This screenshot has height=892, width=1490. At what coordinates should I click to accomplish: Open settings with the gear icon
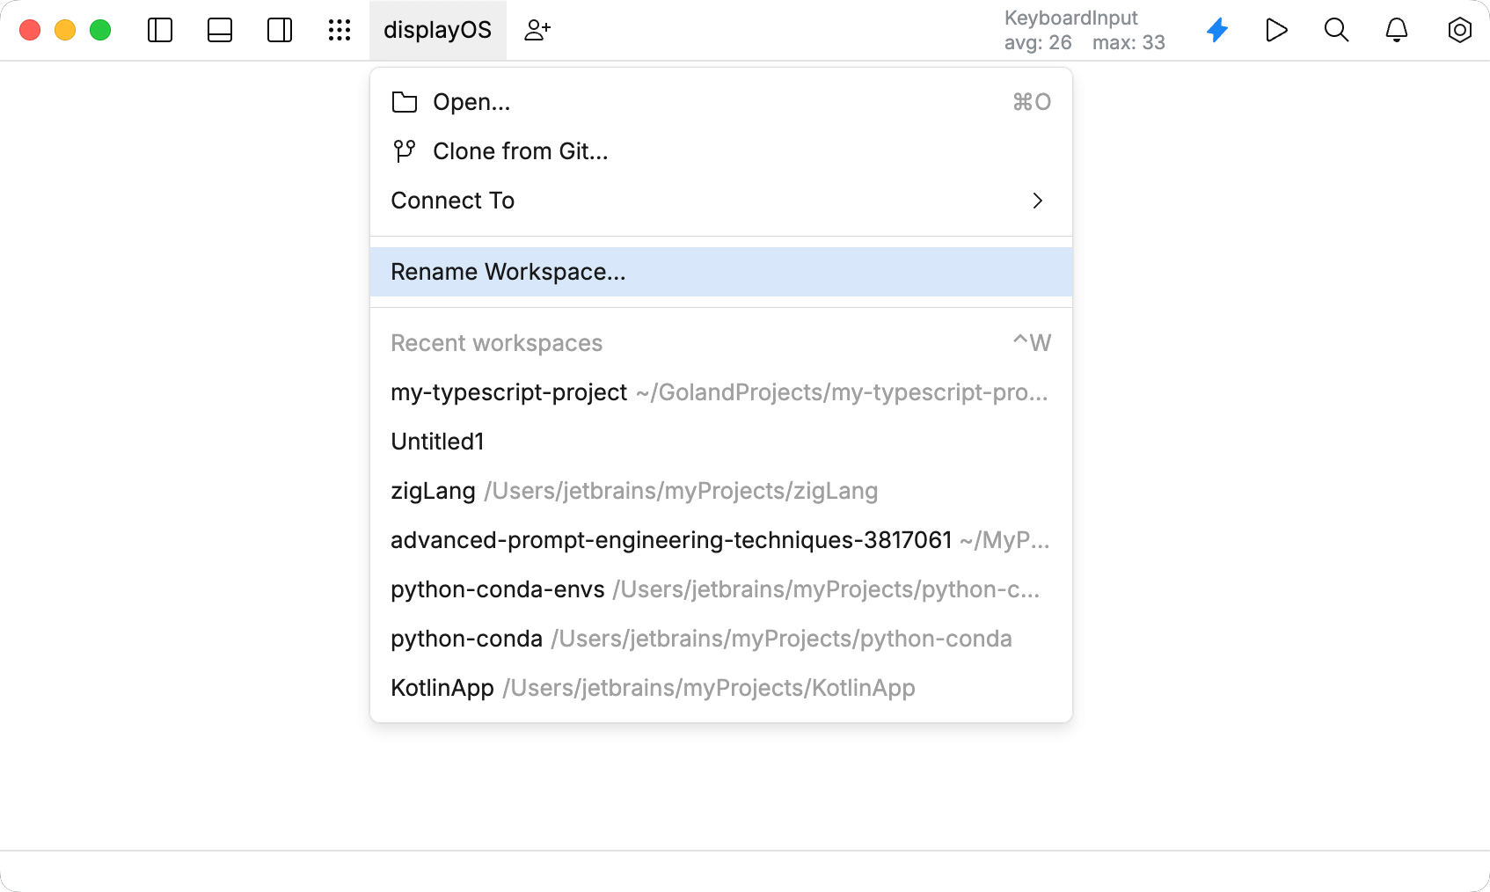coord(1459,29)
